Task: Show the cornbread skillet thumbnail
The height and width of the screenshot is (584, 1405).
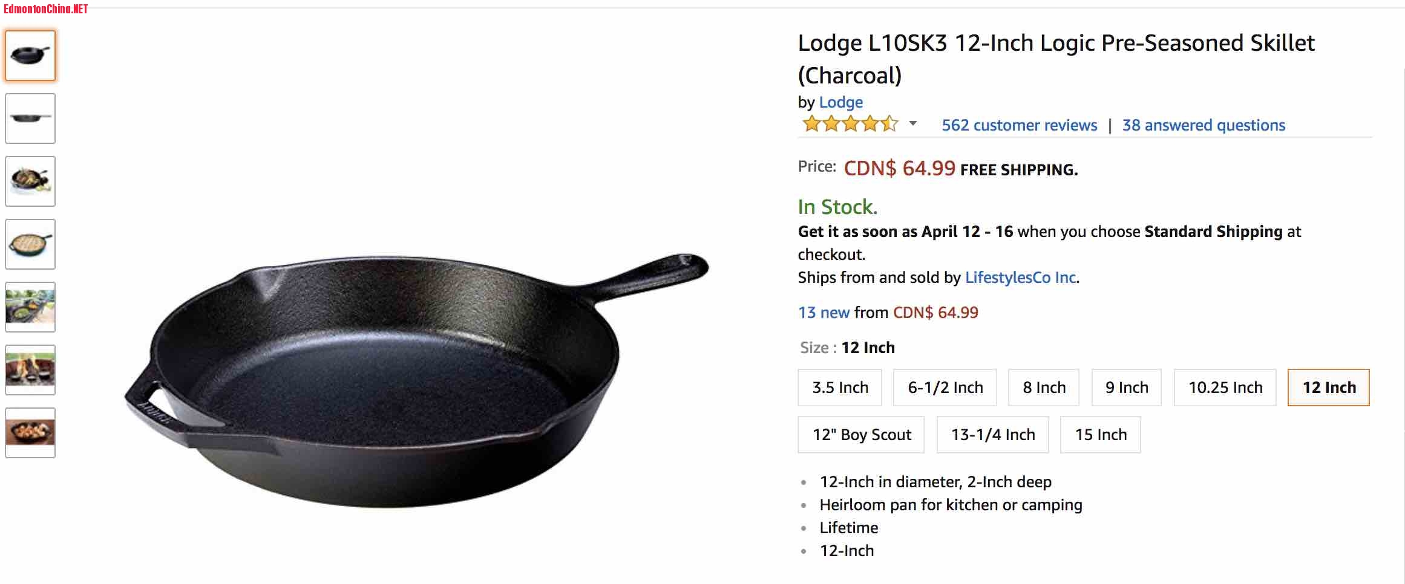Action: (30, 244)
